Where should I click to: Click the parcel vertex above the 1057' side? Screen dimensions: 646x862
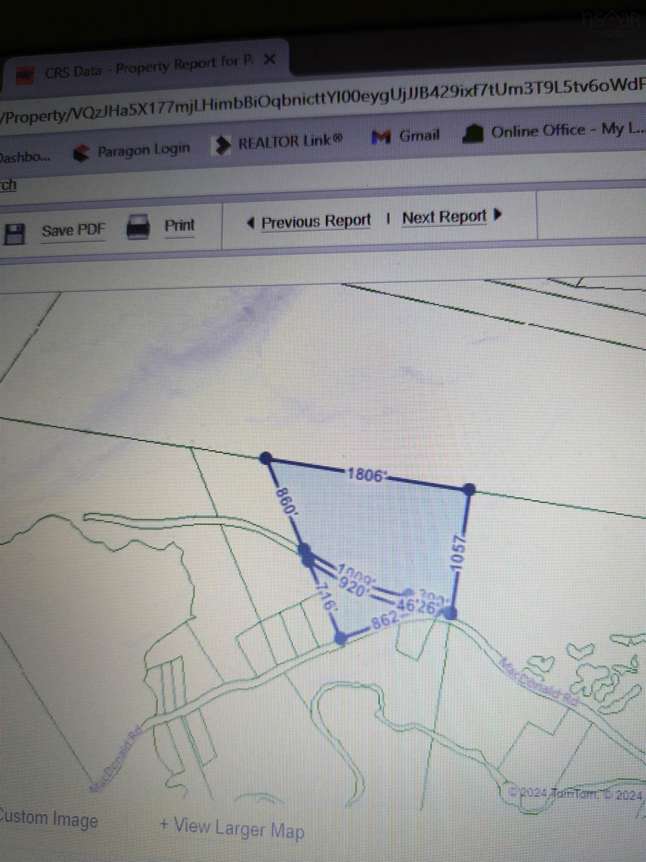470,489
